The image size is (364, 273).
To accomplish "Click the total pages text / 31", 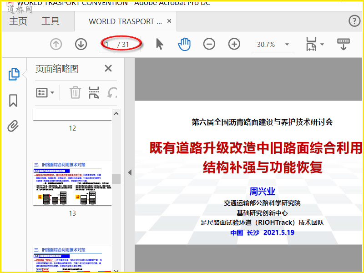I will [x=123, y=44].
